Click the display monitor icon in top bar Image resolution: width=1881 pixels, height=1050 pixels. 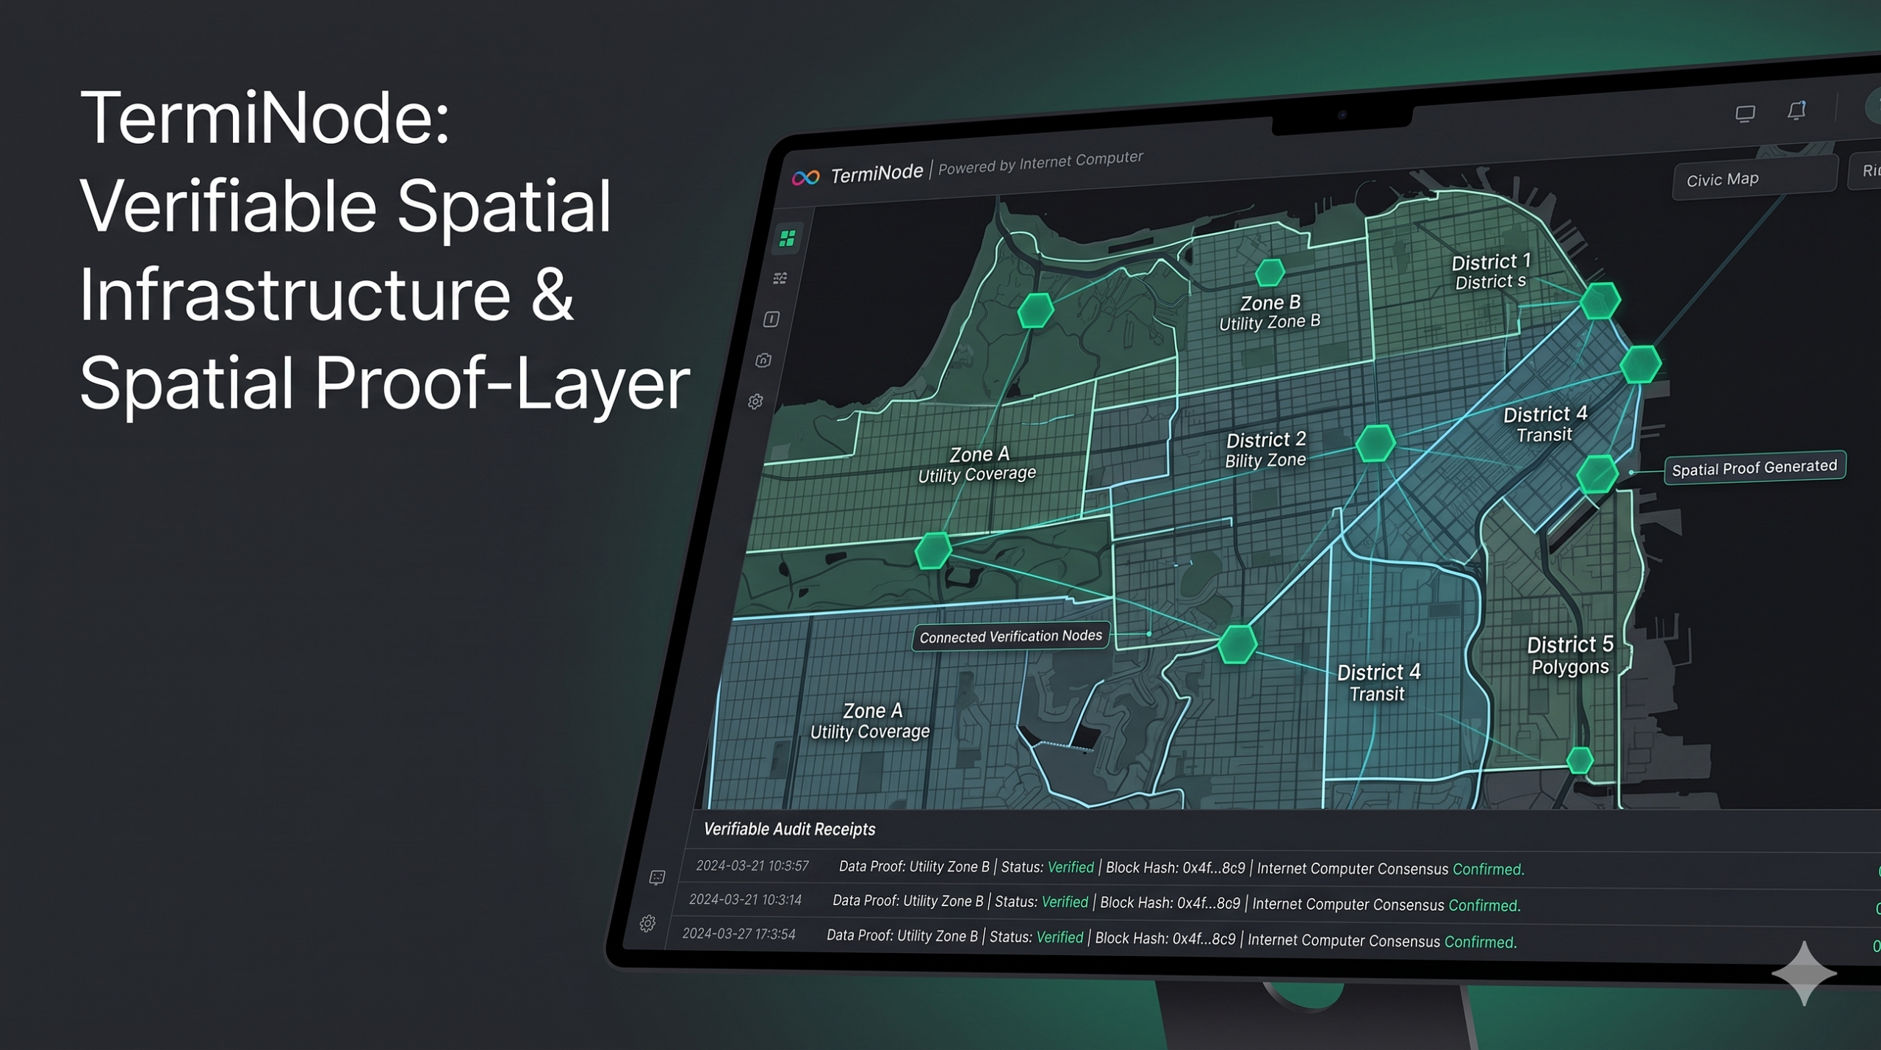1745,113
